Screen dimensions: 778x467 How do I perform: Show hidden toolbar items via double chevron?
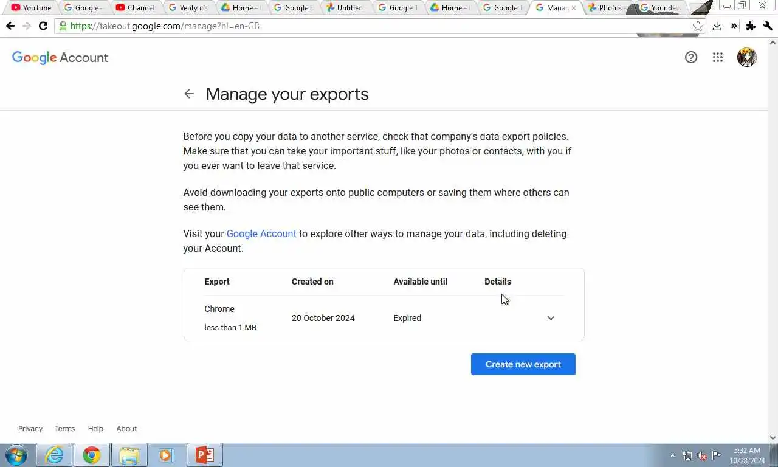point(734,26)
